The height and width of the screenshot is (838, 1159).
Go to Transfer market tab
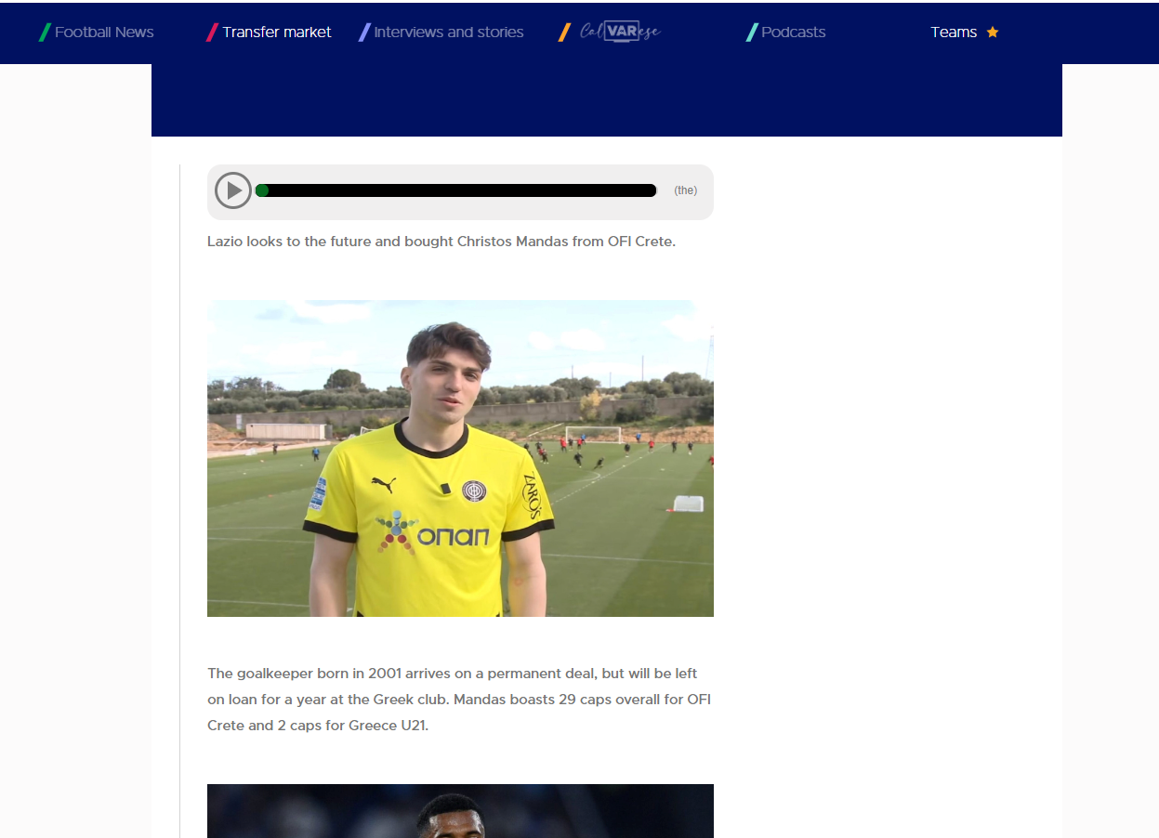277,33
